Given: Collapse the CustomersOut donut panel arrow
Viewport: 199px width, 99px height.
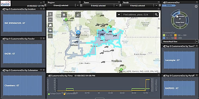Looking at the screenshot, I should pos(164,2).
